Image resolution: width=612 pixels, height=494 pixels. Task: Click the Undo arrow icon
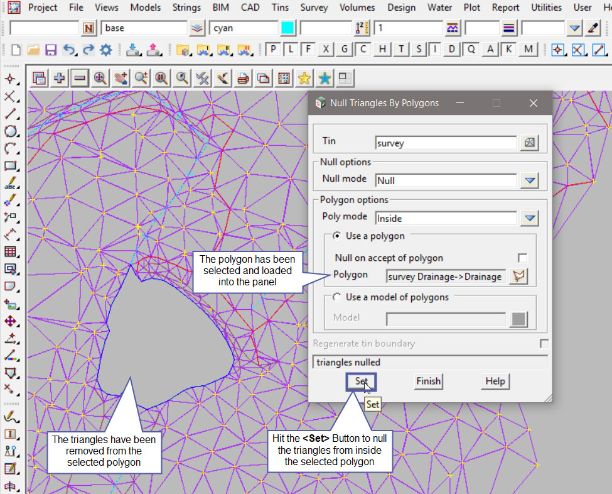(69, 50)
